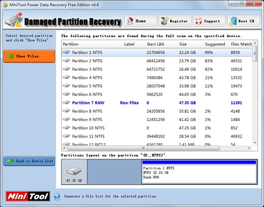The image size is (264, 207).
Task: Click the horizontal scroll right arrow
Action: 249,148
